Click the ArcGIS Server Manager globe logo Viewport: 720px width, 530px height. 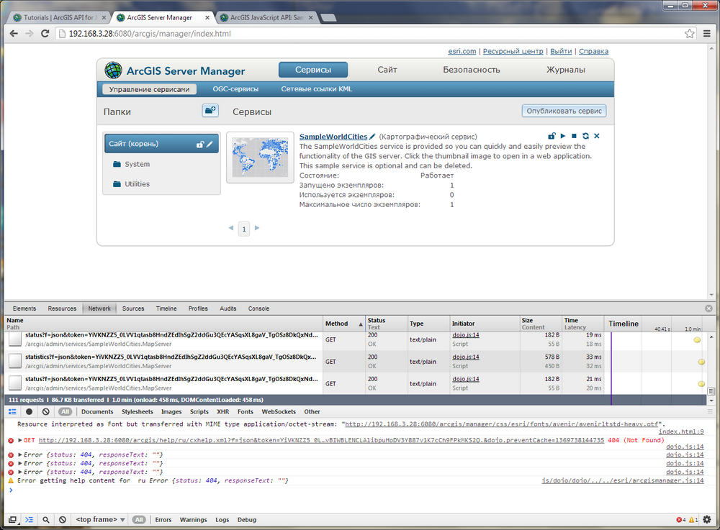click(x=113, y=70)
